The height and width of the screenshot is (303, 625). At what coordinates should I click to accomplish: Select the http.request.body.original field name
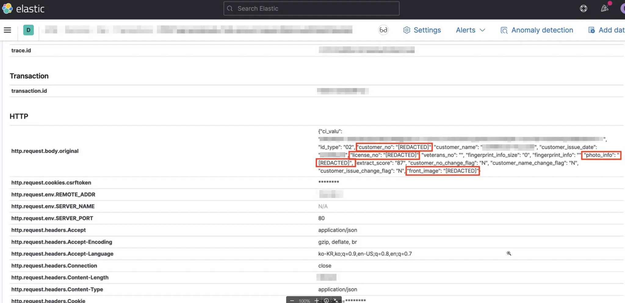(x=45, y=151)
